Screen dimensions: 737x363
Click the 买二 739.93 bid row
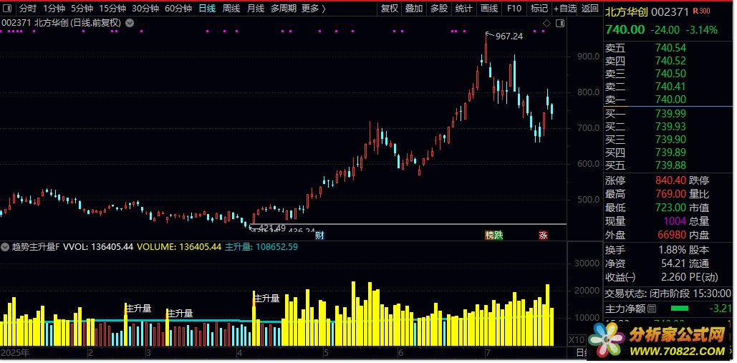(668, 127)
